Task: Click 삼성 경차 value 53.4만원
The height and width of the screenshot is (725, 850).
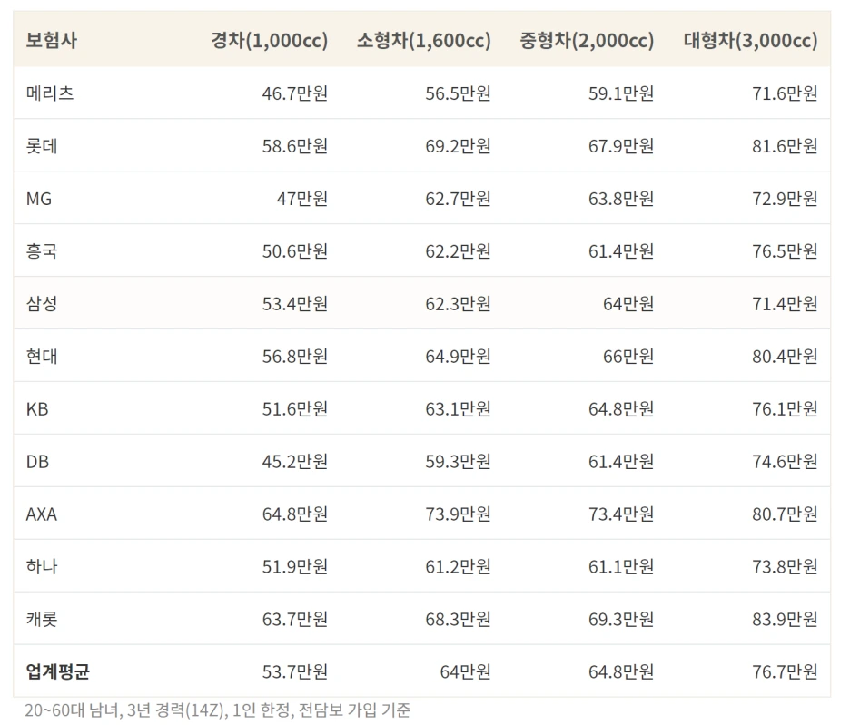Action: [x=295, y=303]
